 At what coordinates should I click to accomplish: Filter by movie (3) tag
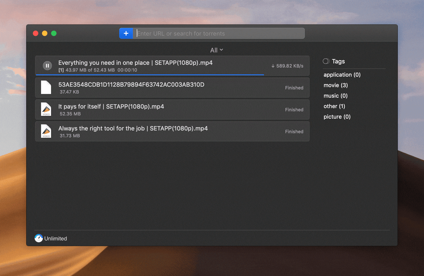336,85
